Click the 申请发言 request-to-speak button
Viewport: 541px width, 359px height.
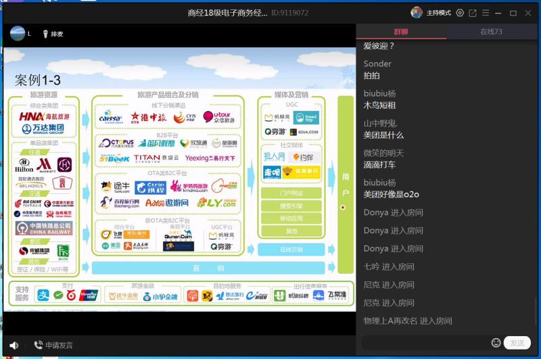[x=53, y=345]
